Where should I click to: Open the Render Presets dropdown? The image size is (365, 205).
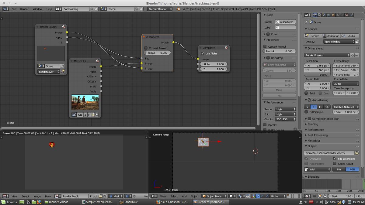[327, 55]
